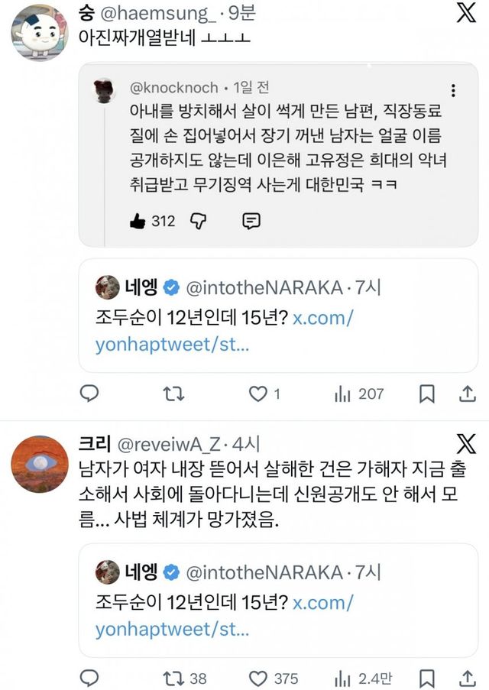Retweet the haemsung_ post
This screenshot has width=489, height=690.
tap(174, 394)
